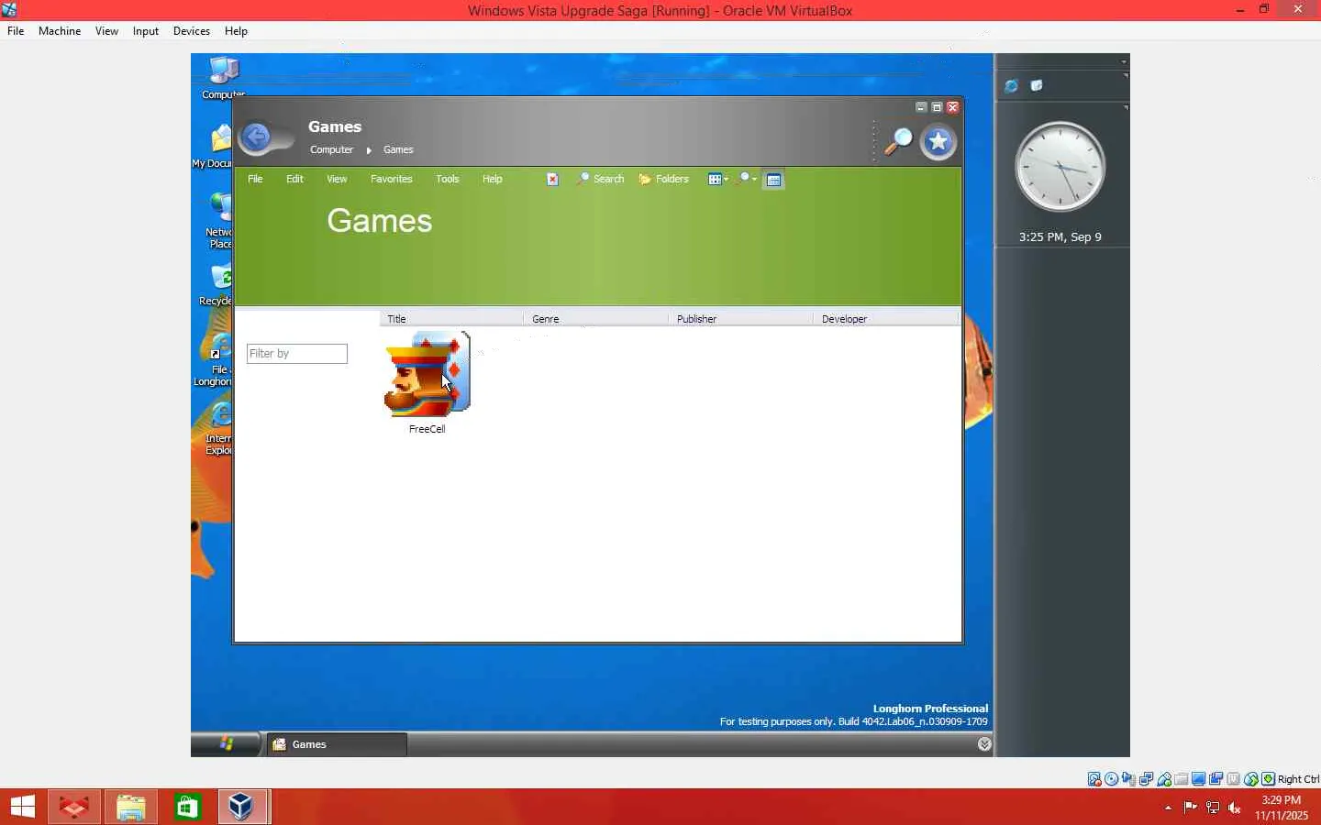Click the second sidebar quick launch icon
The image size is (1321, 825).
1037,85
